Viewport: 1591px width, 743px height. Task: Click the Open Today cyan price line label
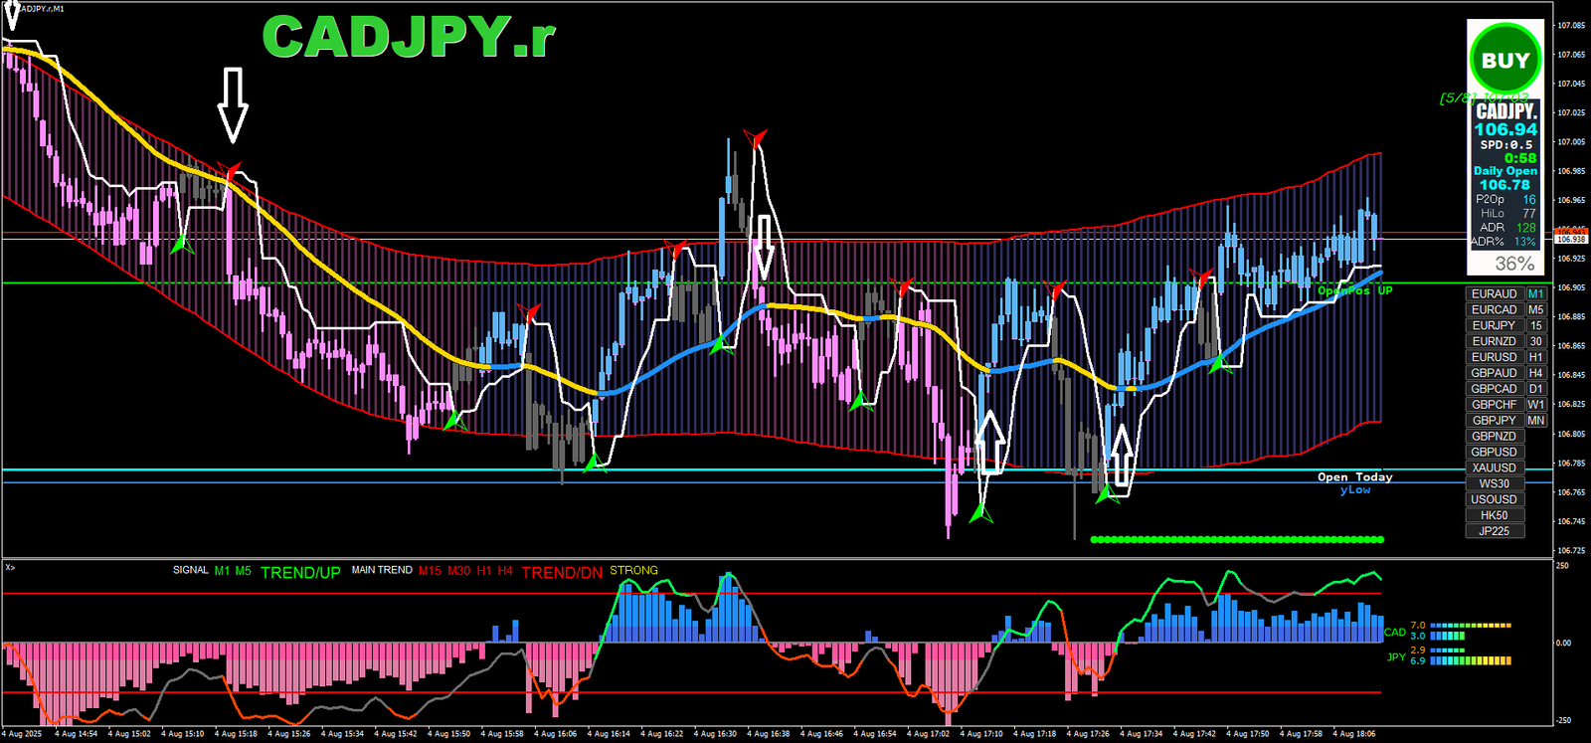tap(1354, 477)
